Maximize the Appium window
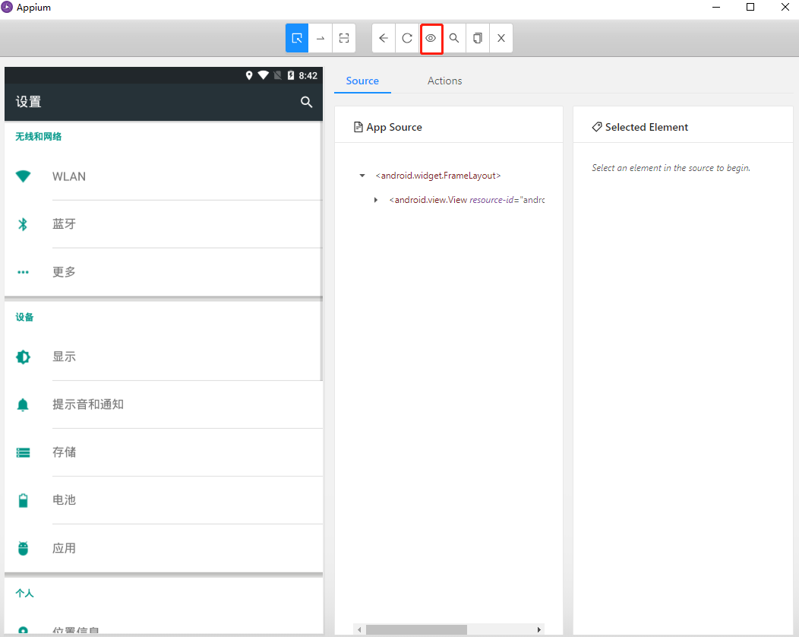The height and width of the screenshot is (637, 799). point(750,7)
